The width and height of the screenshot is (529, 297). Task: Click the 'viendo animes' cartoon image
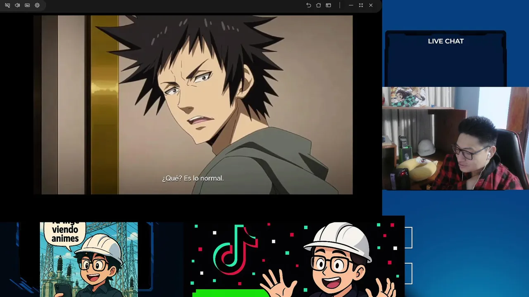coord(89,259)
